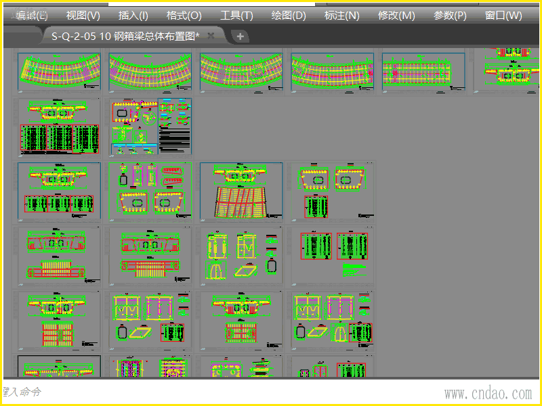
Task: Select sheet with two red tables and green notes
Action: point(333,256)
